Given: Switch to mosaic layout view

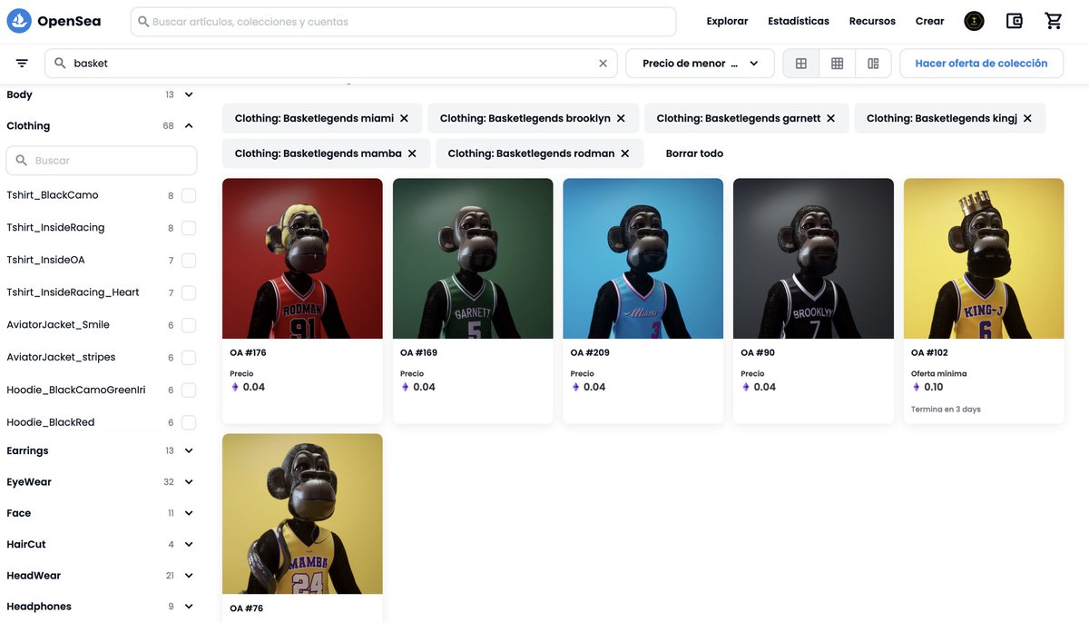Looking at the screenshot, I should pos(873,64).
